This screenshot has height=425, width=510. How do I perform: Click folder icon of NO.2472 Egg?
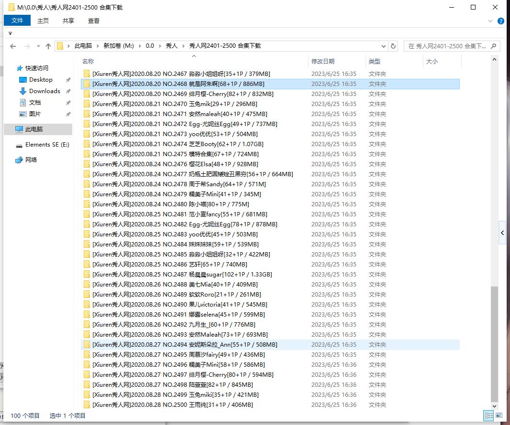[x=87, y=124]
